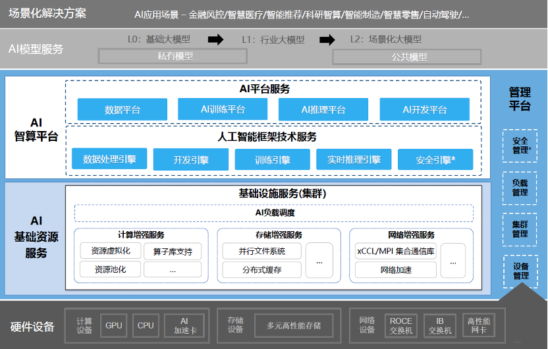The image size is (548, 349).
Task: Click the 人工智能框架技术服务 title
Action: click(267, 136)
